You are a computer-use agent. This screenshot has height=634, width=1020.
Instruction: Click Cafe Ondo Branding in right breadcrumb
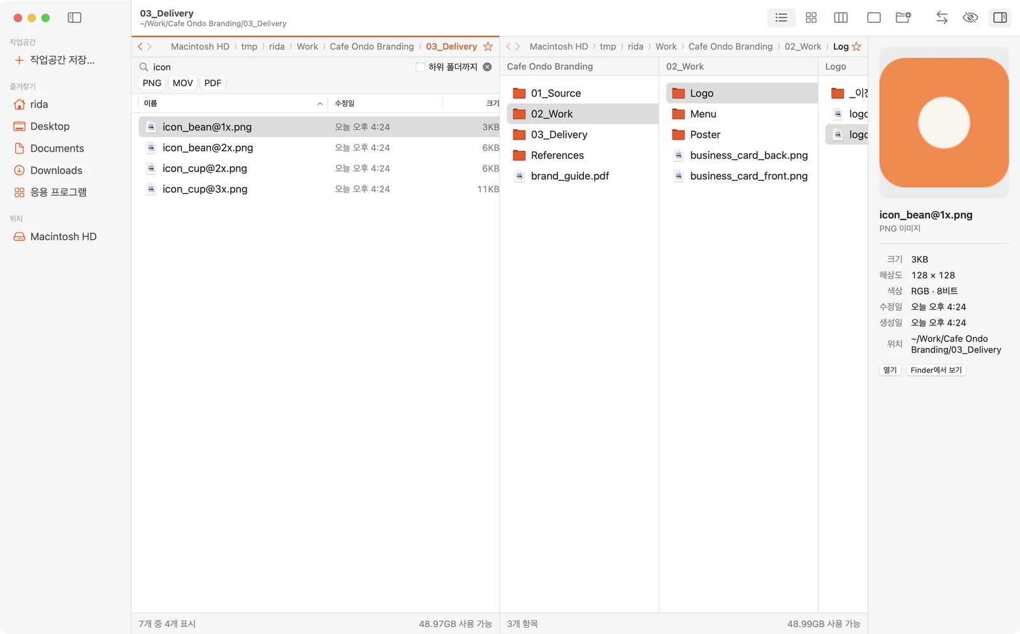click(731, 47)
